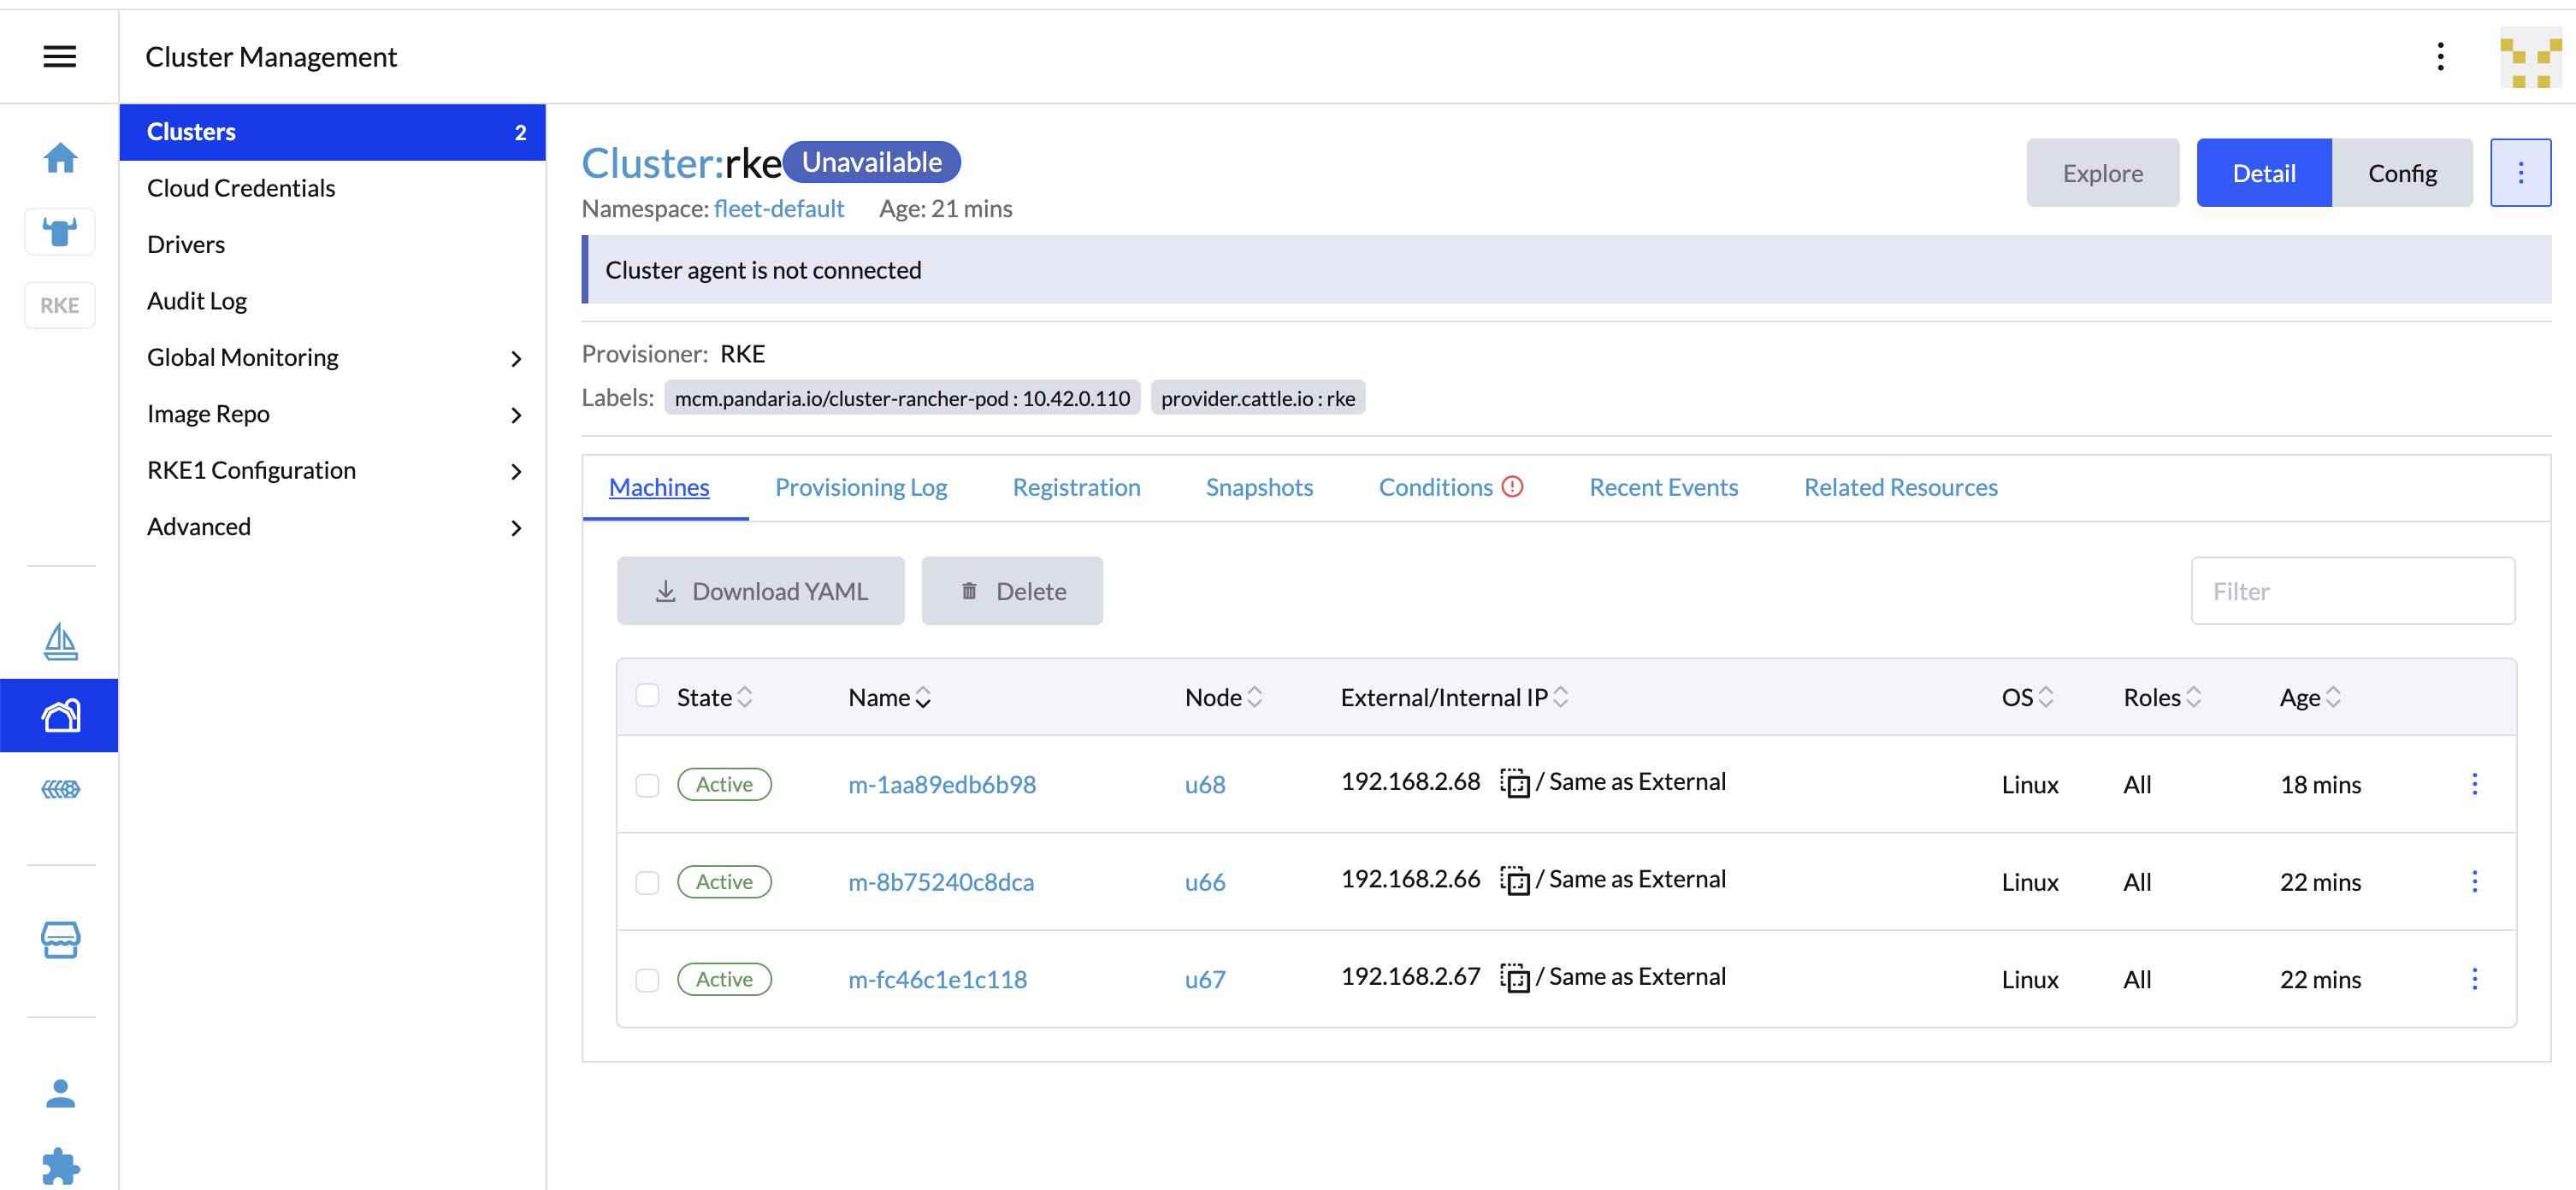The image size is (2576, 1190).
Task: Click the Delete button
Action: point(1012,592)
